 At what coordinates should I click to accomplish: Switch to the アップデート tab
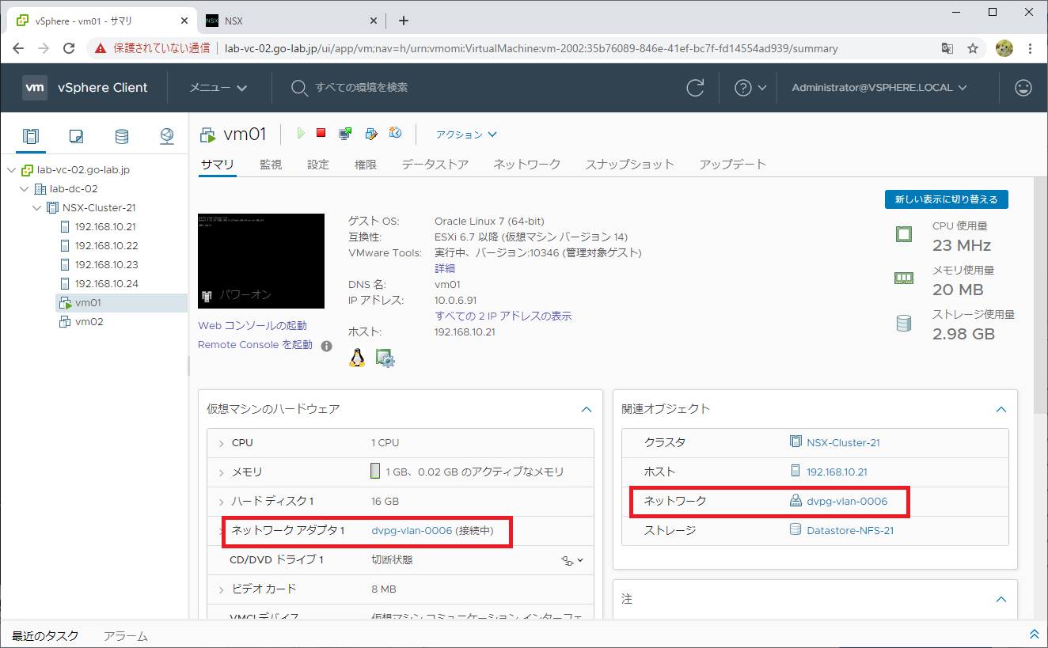tap(733, 165)
